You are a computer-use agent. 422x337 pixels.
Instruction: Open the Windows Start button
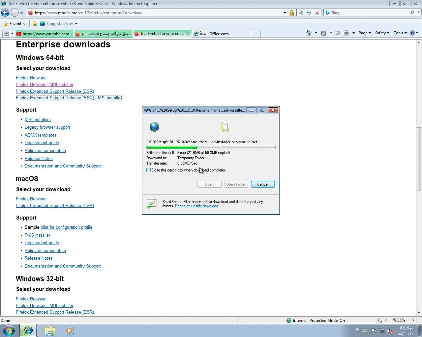(x=9, y=330)
